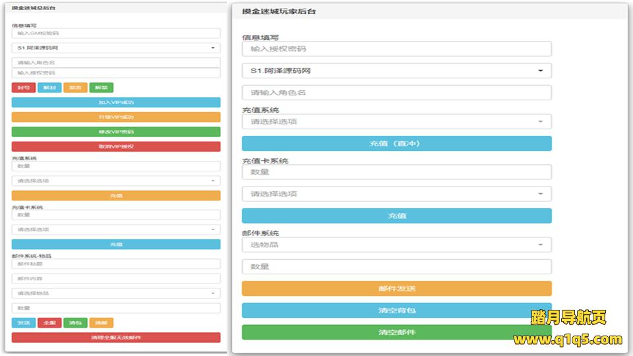The width and height of the screenshot is (633, 356).
Task: Click the blue 清空背包 button
Action: (x=396, y=311)
